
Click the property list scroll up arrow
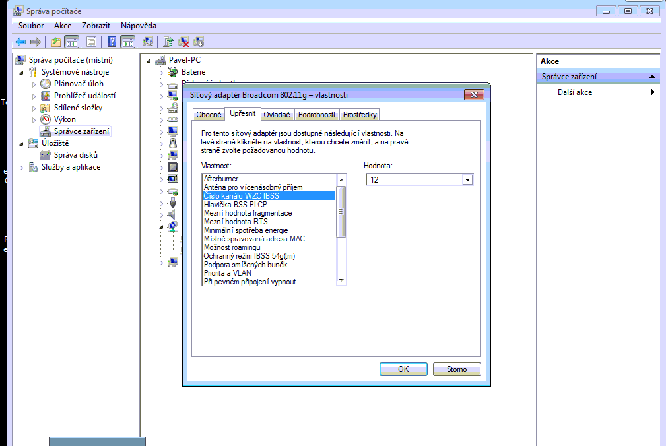tap(341, 180)
